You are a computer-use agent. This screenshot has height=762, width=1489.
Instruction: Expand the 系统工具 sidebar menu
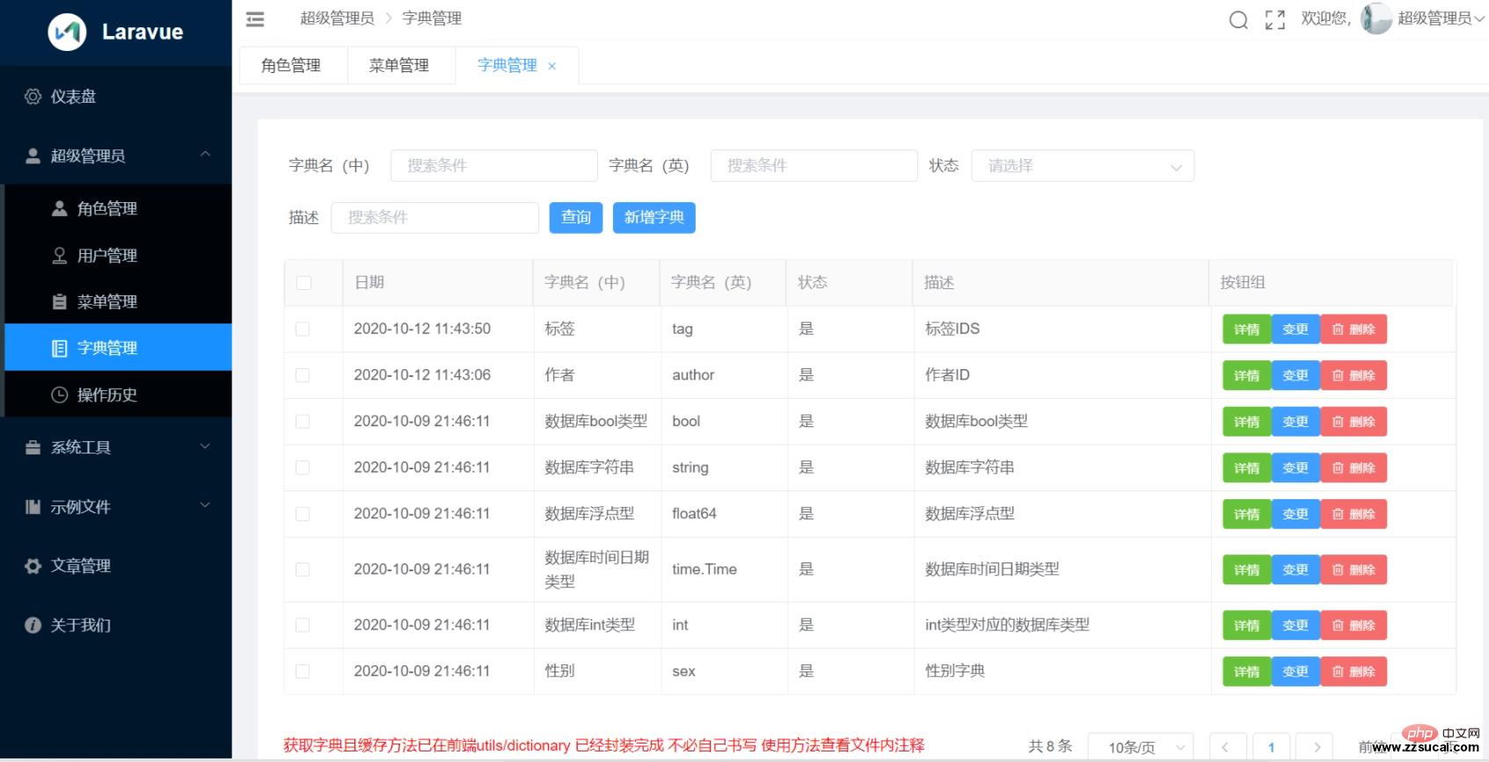tap(116, 447)
